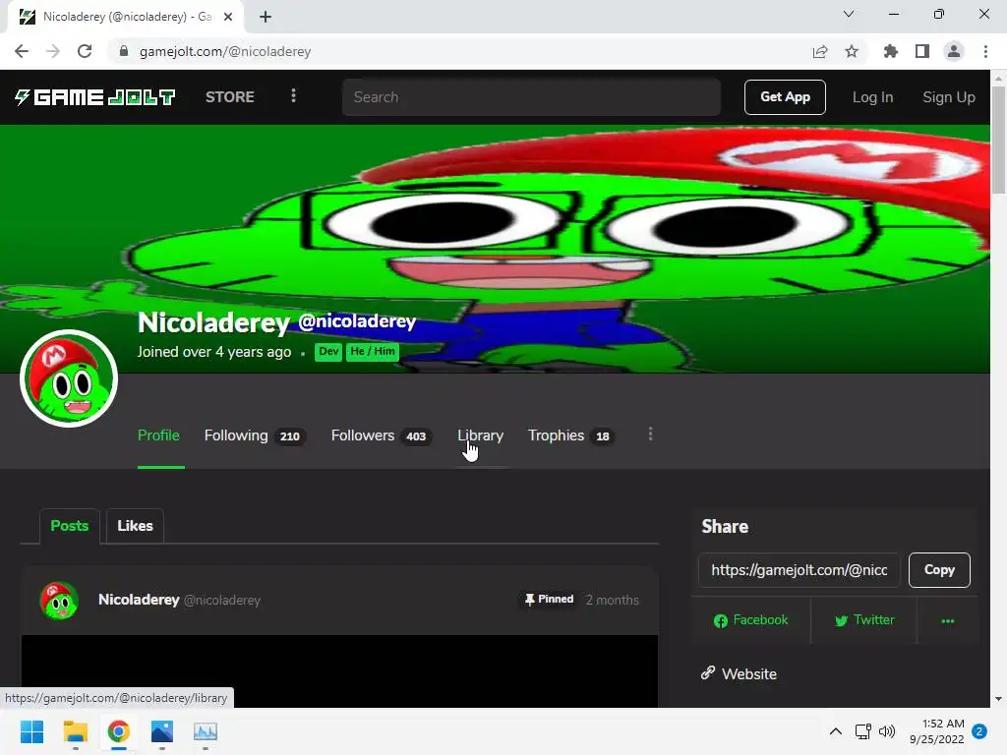This screenshot has height=755, width=1007.
Task: Click Nicoladerey's large profile avatar
Action: (x=69, y=378)
